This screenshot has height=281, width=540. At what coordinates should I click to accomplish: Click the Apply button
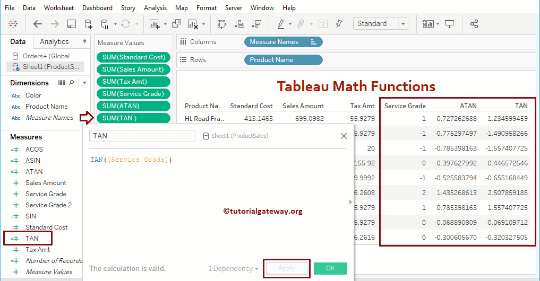[x=287, y=268]
